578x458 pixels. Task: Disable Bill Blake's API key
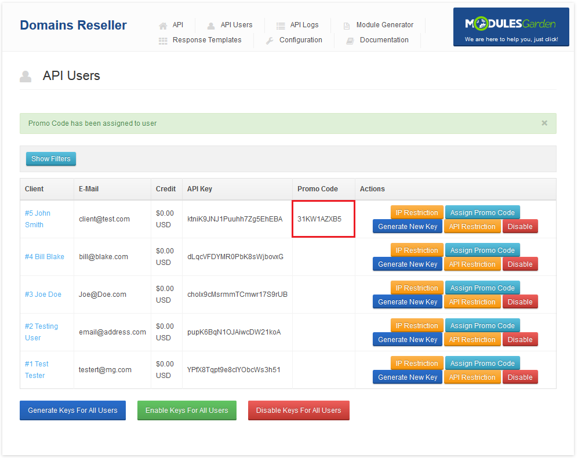point(520,264)
